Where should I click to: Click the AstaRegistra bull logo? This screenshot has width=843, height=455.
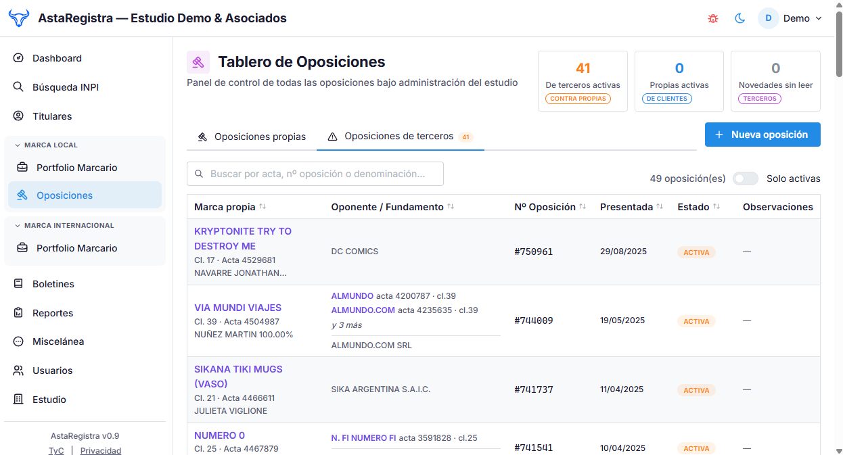(19, 18)
